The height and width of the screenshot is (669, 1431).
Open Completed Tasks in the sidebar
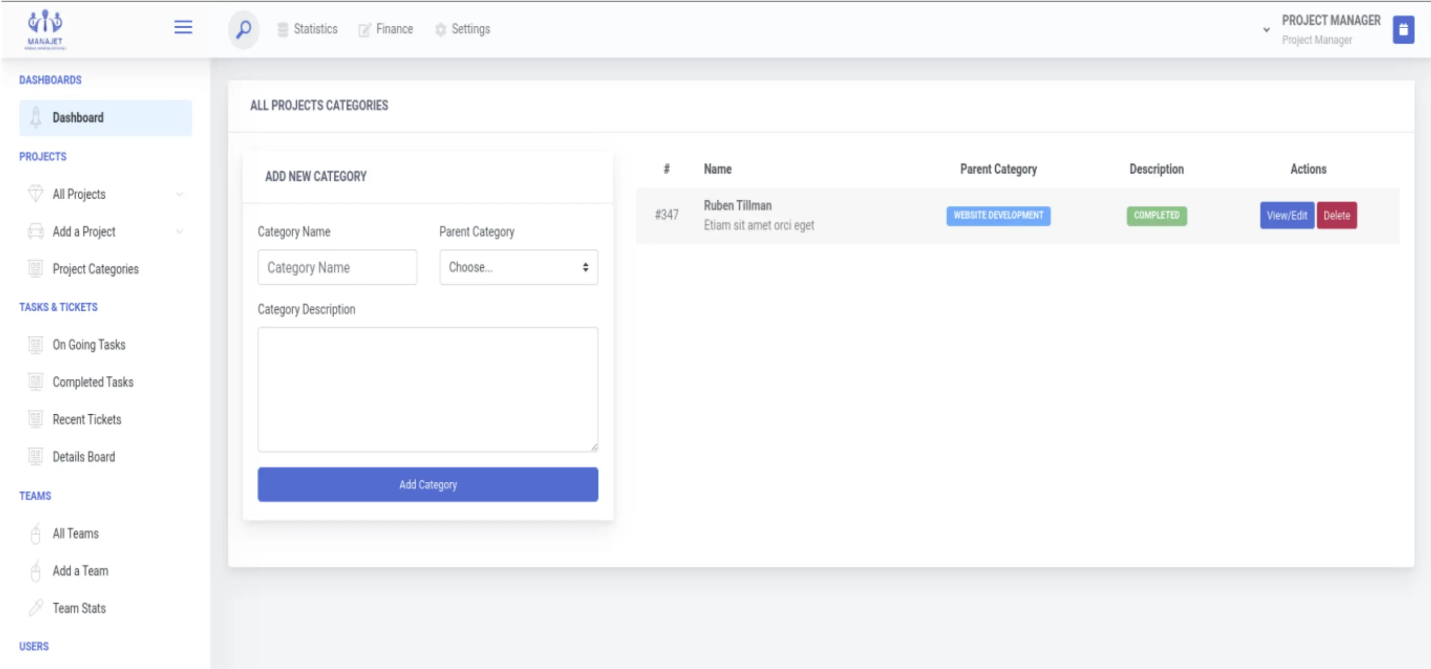[93, 382]
